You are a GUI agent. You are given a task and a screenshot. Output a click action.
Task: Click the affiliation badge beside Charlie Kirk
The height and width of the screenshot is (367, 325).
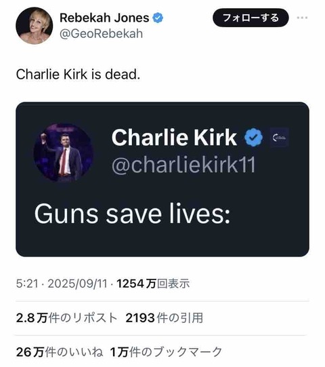pyautogui.click(x=279, y=138)
